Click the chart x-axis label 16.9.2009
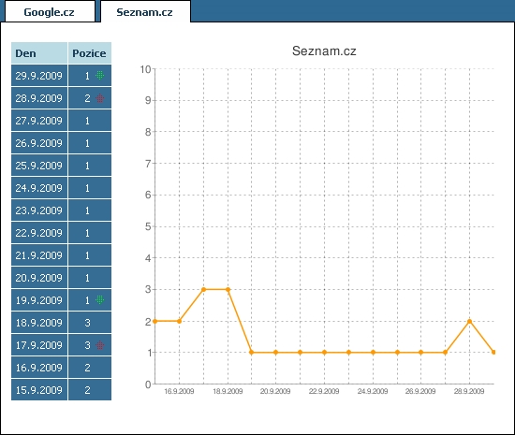 (179, 391)
